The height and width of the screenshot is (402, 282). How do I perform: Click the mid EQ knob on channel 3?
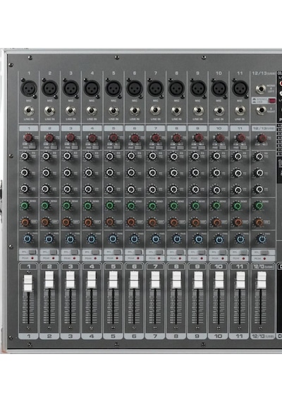67,173
